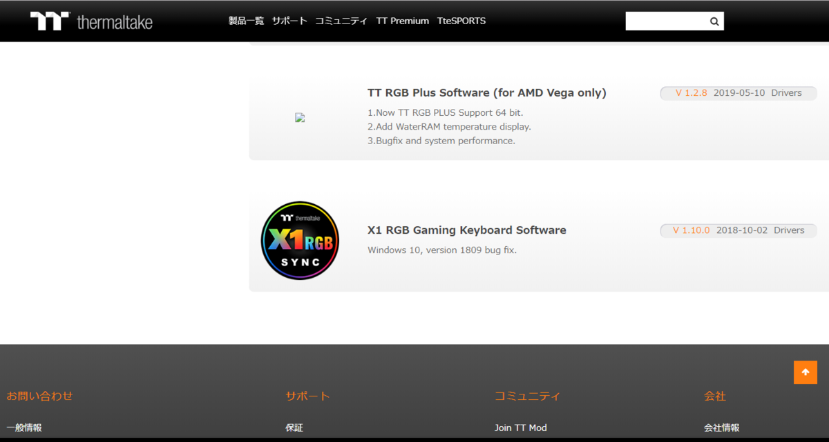Click the 2019-05-10 date text

(x=739, y=92)
